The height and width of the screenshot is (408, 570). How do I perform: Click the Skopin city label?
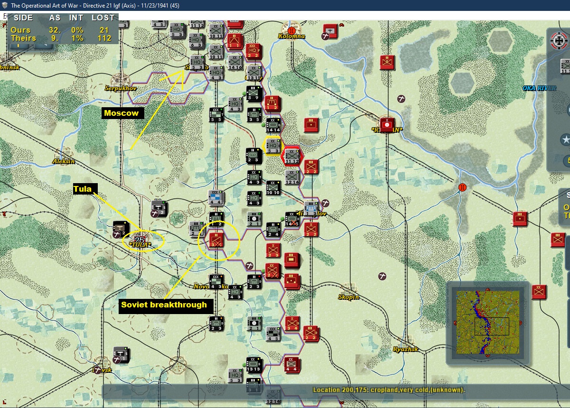point(349,297)
